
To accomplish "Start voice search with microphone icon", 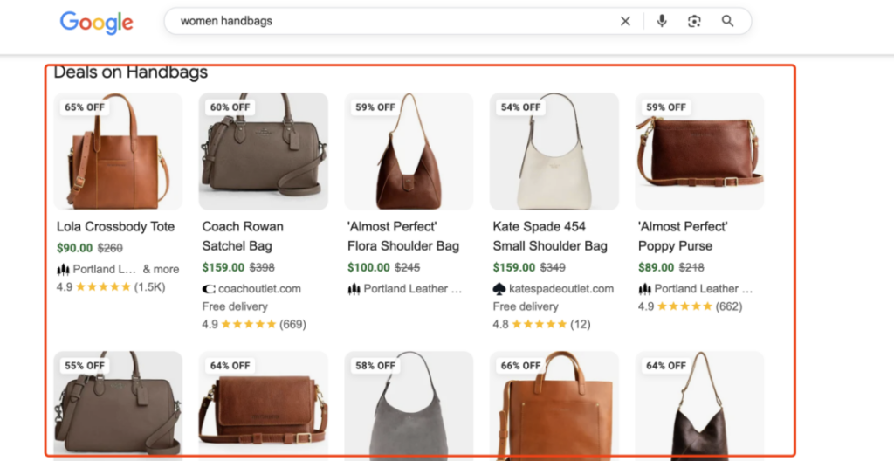I will (663, 22).
